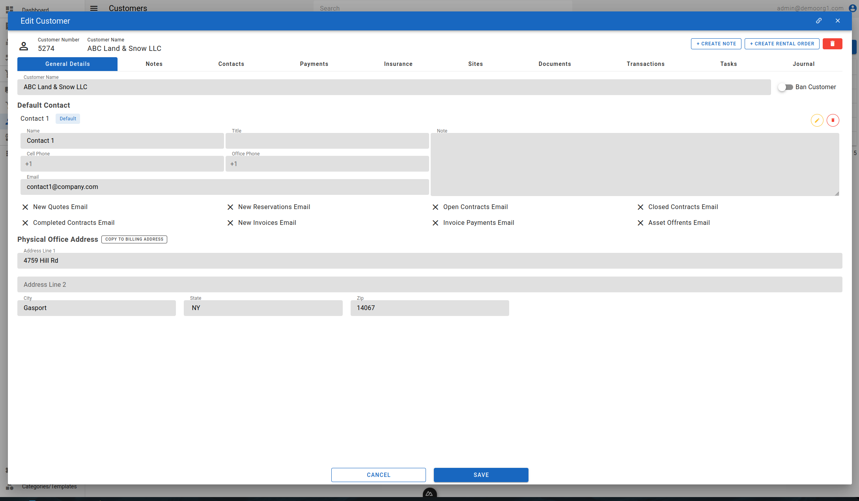Switch to the Notes tab
859x501 pixels.
154,64
